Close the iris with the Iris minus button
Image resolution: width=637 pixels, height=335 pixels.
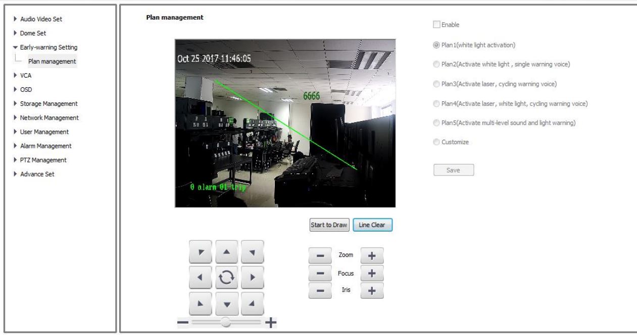pos(320,291)
